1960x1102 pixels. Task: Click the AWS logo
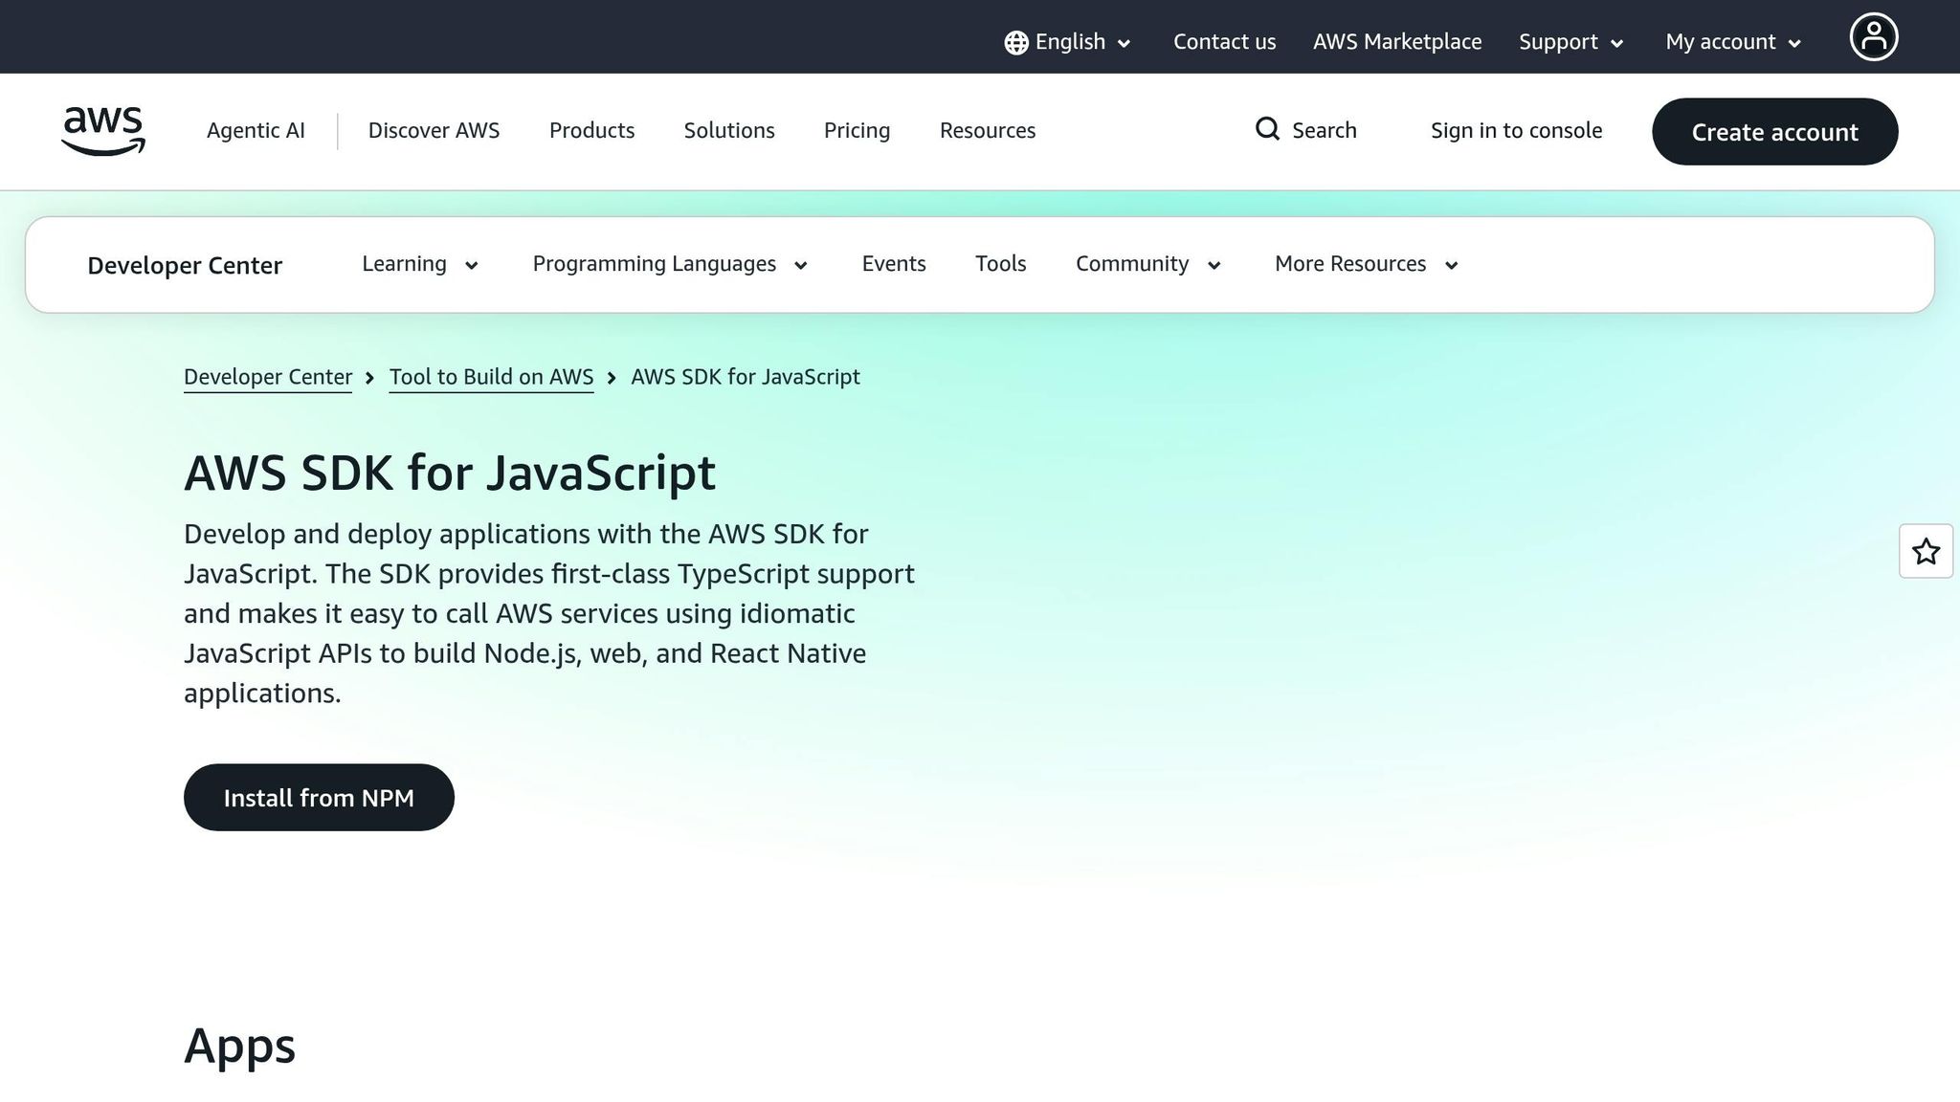(x=103, y=131)
